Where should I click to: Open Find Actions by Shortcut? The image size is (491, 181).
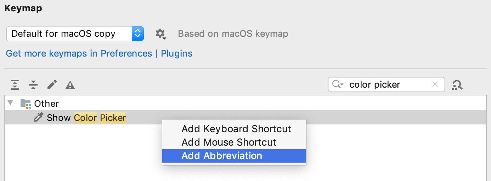457,85
